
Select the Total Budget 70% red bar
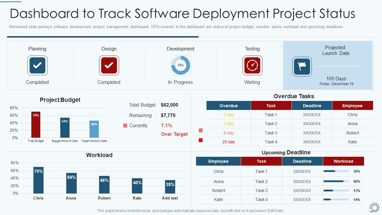(x=36, y=125)
